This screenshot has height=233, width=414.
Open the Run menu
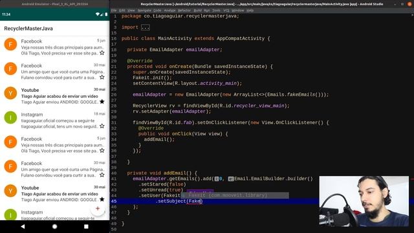207,10
